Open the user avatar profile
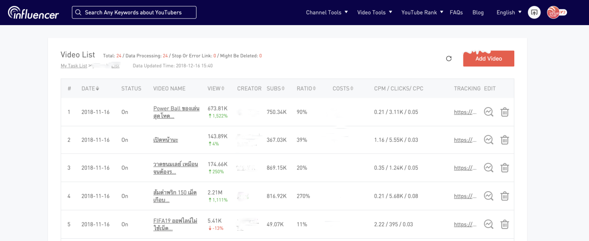Image resolution: width=589 pixels, height=241 pixels. (554, 13)
